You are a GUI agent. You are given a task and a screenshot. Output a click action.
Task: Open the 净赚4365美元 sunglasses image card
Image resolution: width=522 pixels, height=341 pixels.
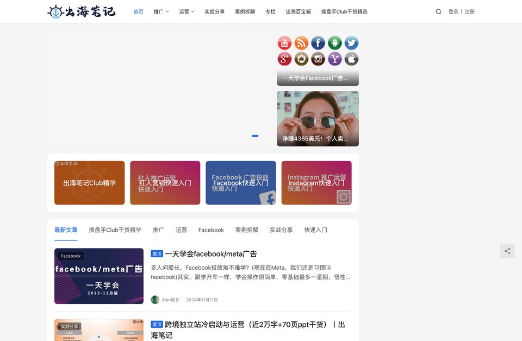(318, 119)
